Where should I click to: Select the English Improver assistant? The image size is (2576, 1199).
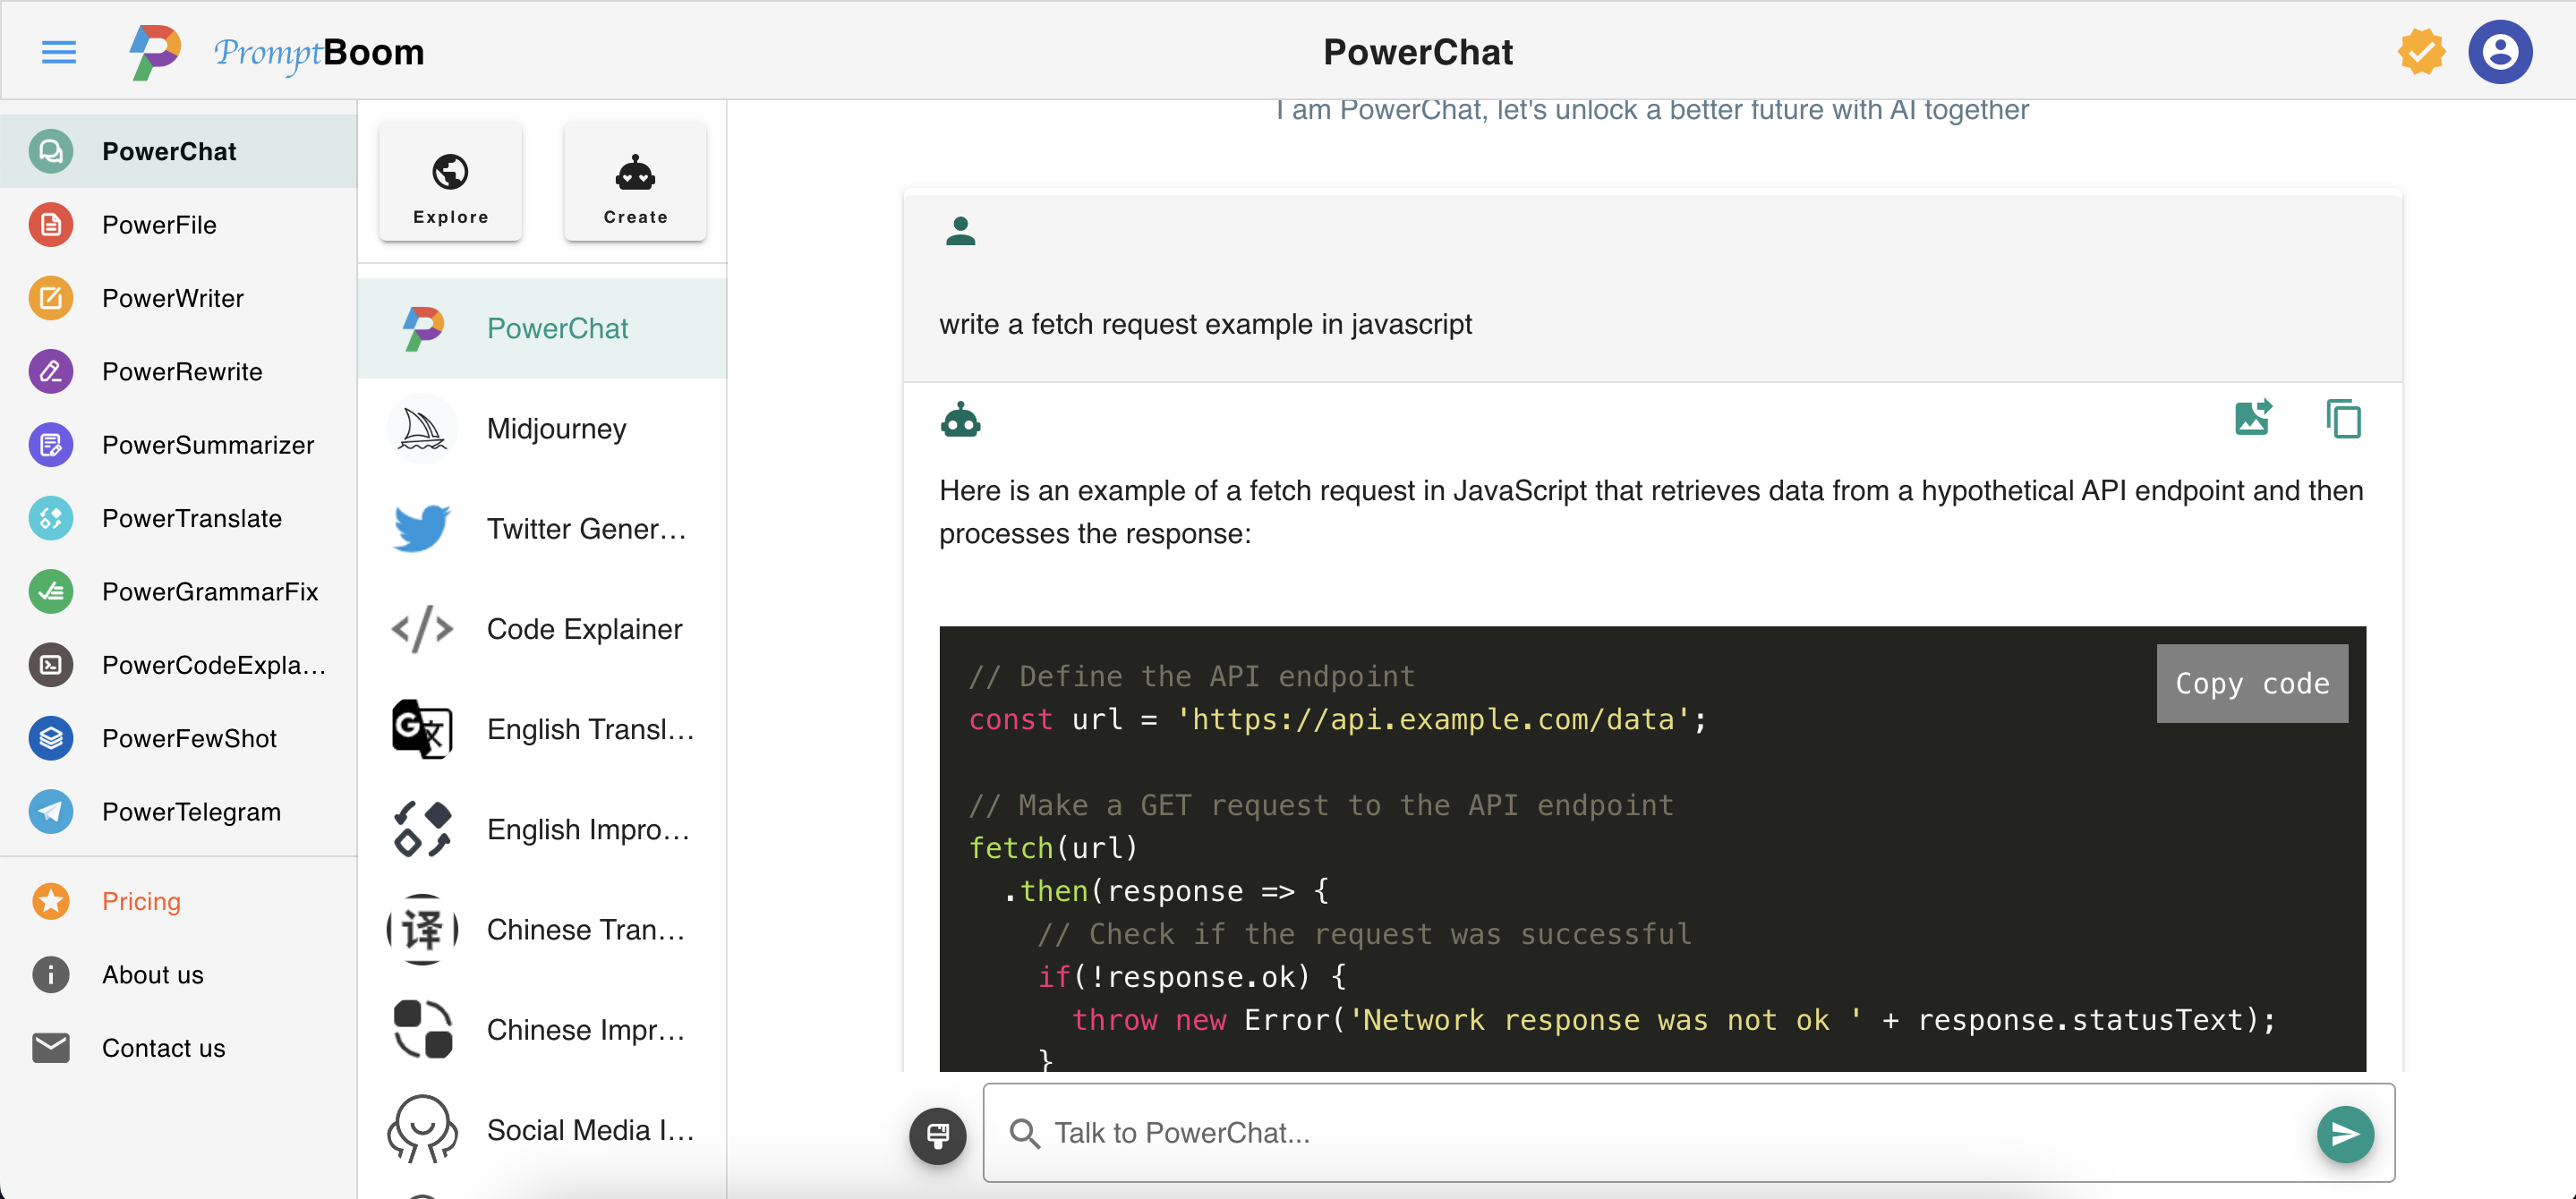587,828
